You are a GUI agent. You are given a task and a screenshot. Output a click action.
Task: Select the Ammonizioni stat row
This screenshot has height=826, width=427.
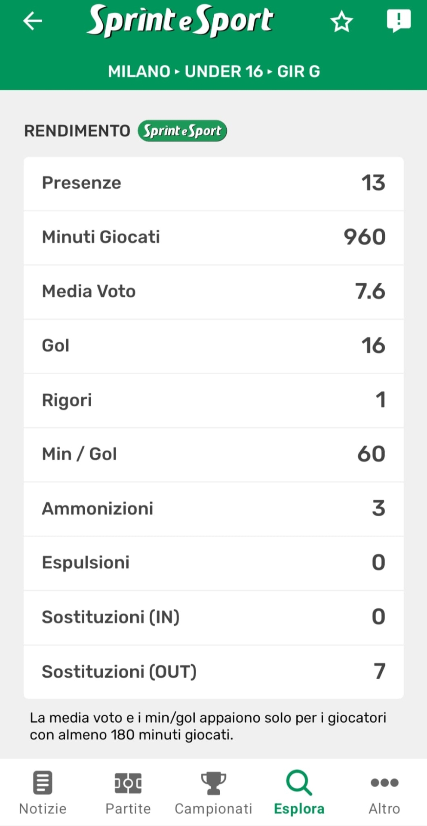213,509
